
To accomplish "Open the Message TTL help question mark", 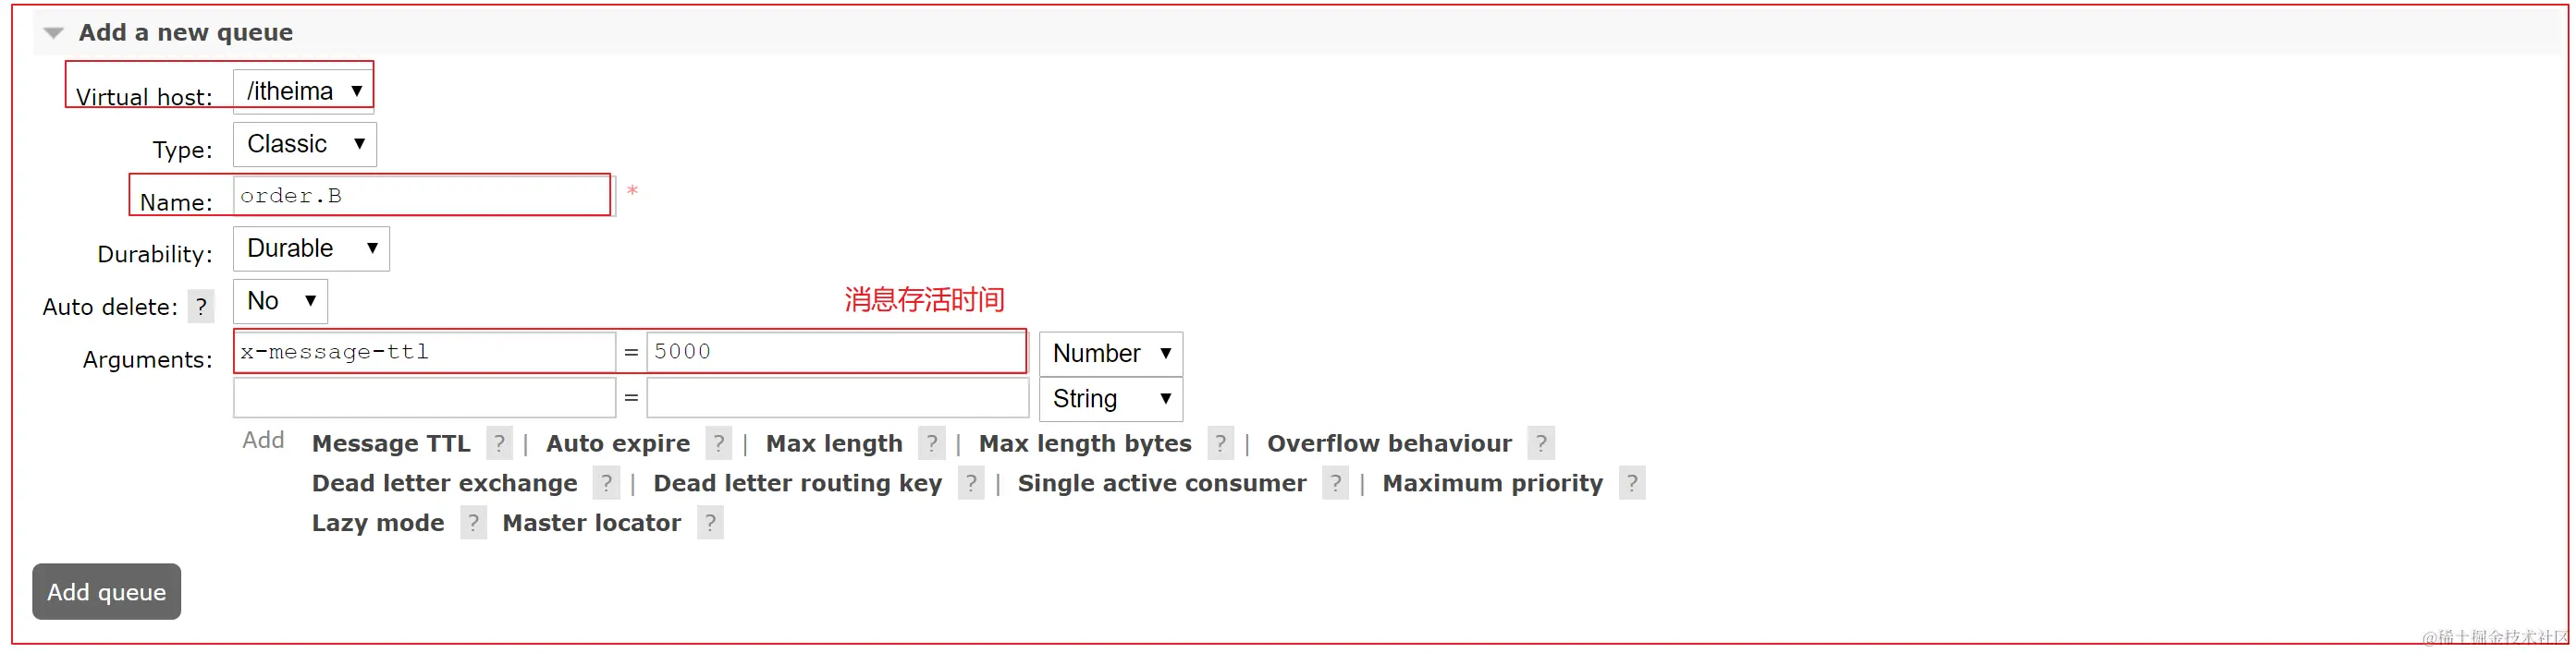I will 499,443.
